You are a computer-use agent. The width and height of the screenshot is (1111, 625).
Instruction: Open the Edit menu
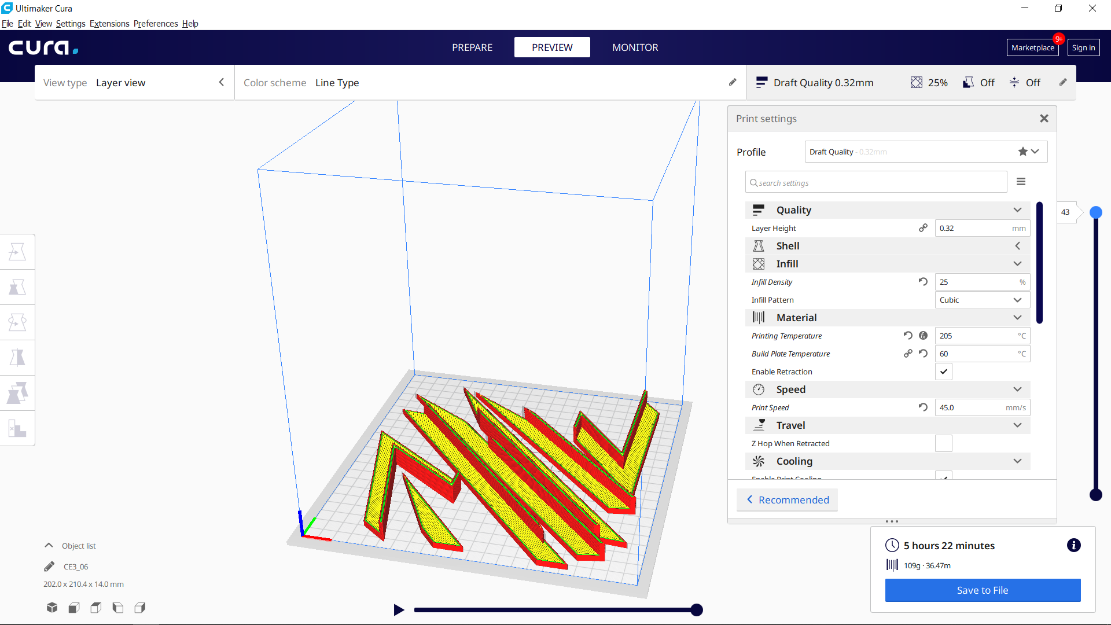tap(24, 24)
